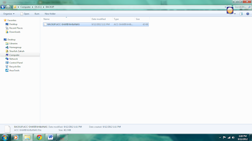252x141 pixels.
Task: Go back with the blue Back arrow
Action: (3, 7)
